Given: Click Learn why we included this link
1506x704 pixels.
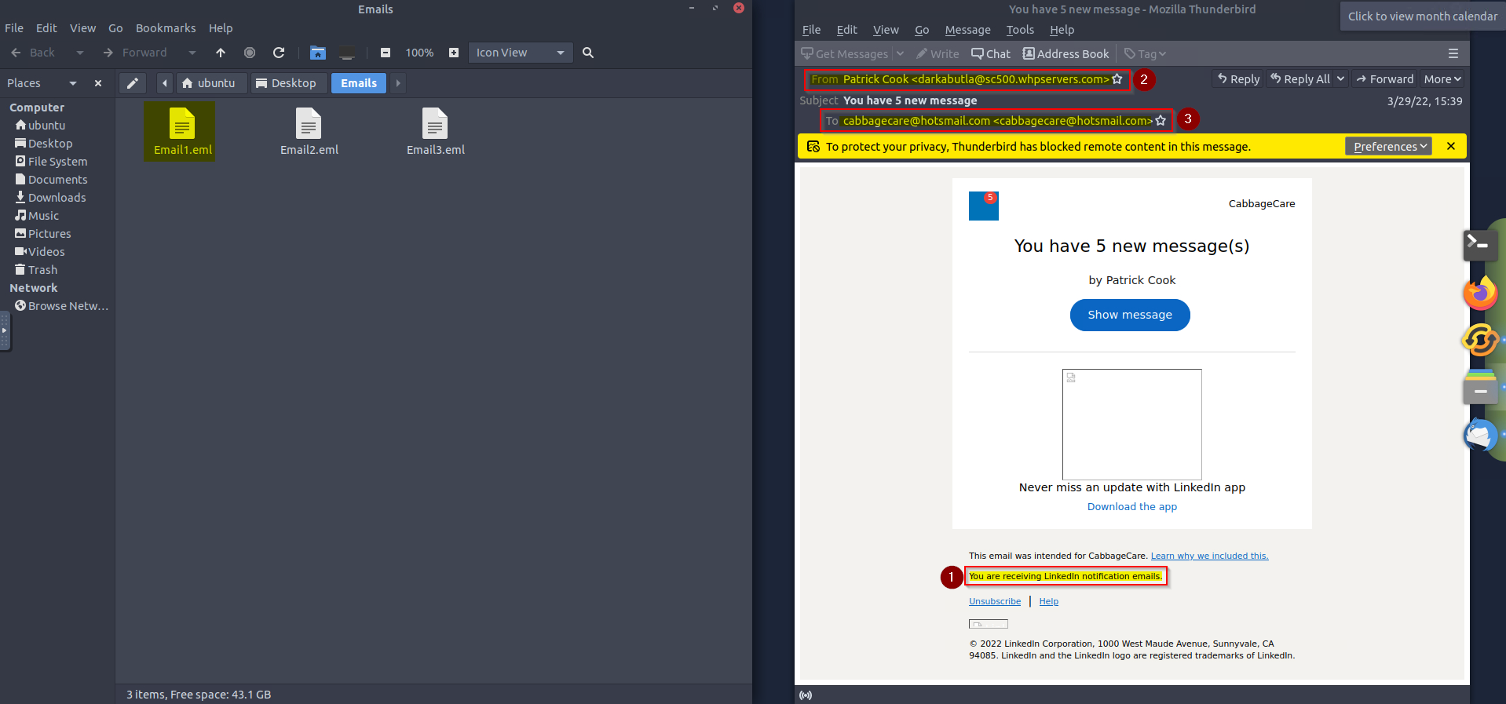Looking at the screenshot, I should pyautogui.click(x=1209, y=556).
